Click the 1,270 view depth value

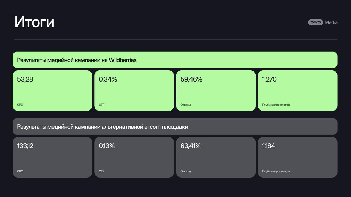[x=269, y=79]
